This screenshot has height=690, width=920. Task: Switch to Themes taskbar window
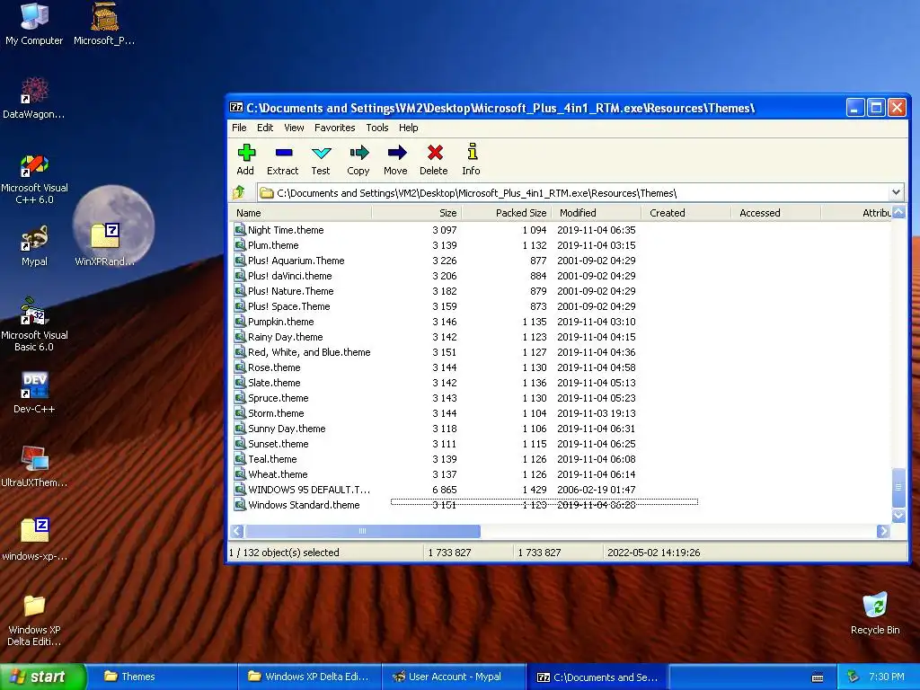pyautogui.click(x=163, y=677)
